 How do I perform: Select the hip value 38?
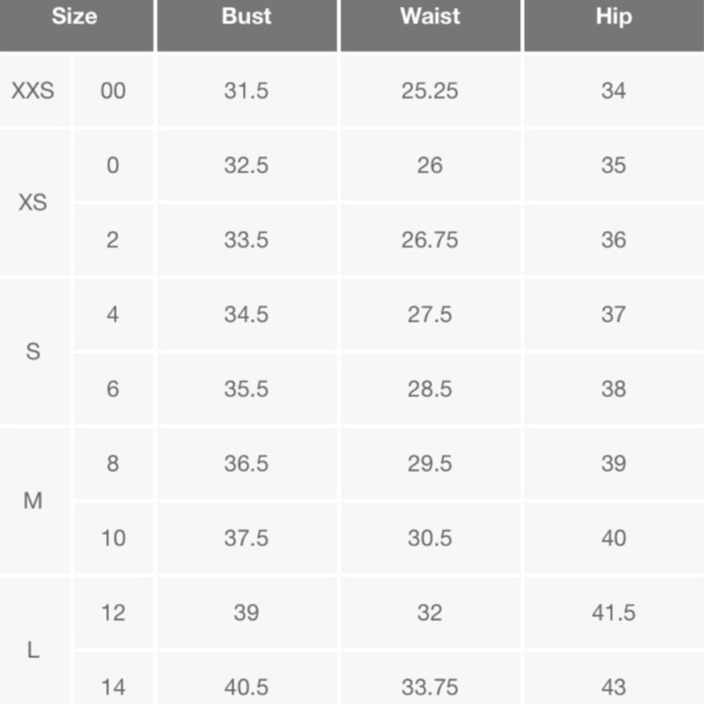coord(613,389)
